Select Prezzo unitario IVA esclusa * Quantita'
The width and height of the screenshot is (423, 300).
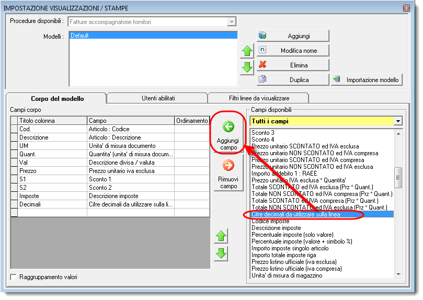322,180
